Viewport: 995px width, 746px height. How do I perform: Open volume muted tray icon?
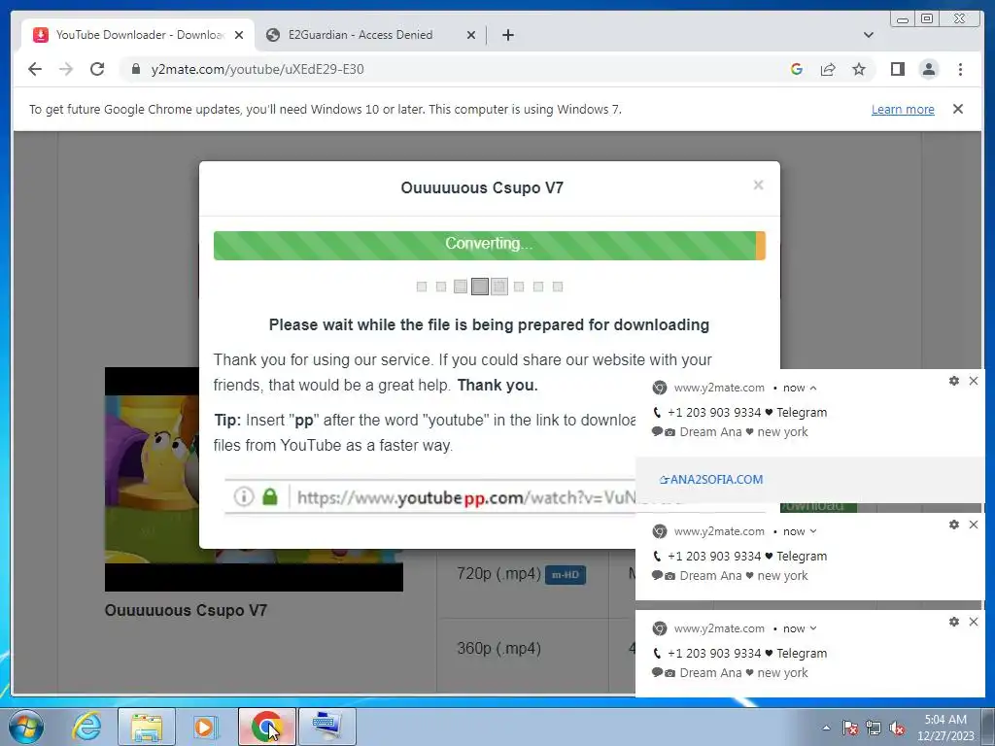tap(897, 728)
